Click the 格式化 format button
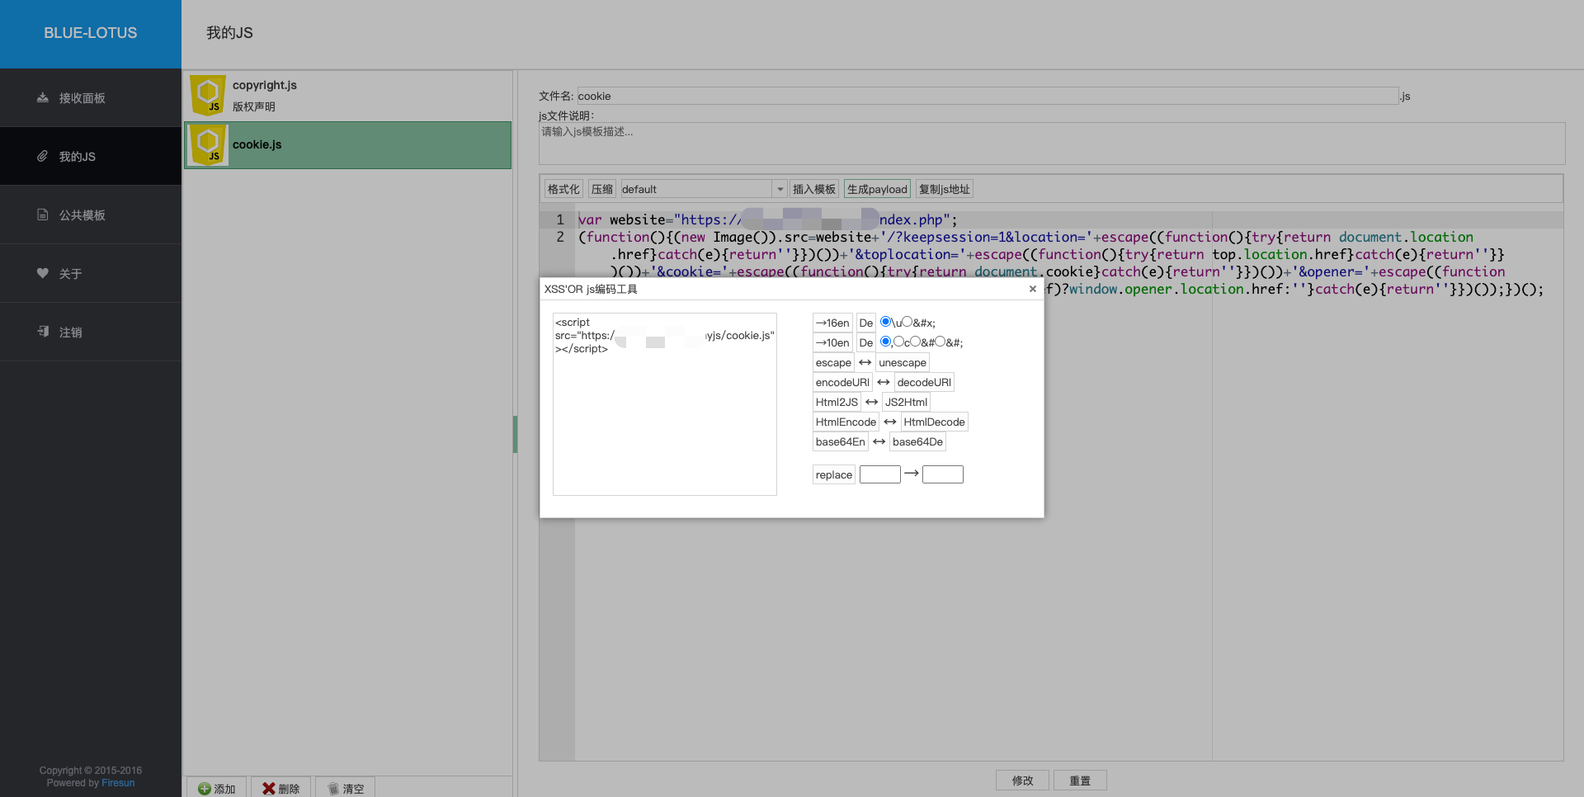Image resolution: width=1584 pixels, height=797 pixels. click(563, 189)
